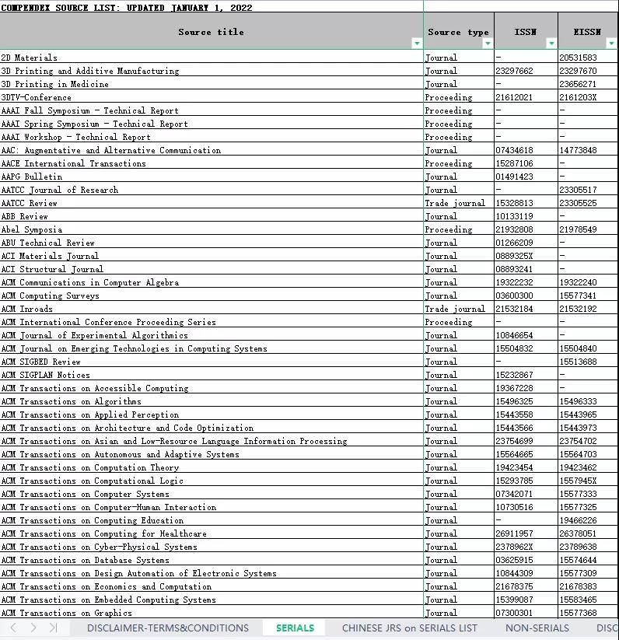Image resolution: width=619 pixels, height=640 pixels.
Task: Select ACM International Conference Proceeding Series
Action: tap(212, 322)
